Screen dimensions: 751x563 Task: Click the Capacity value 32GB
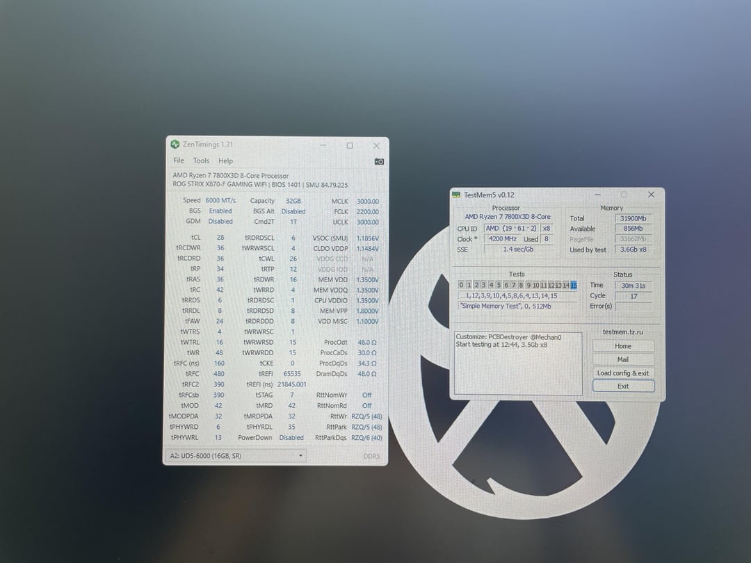pos(293,201)
